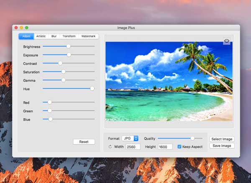Screen dimensions: 251x183
Task: Click the Red channel slider handle
Action: [50, 102]
